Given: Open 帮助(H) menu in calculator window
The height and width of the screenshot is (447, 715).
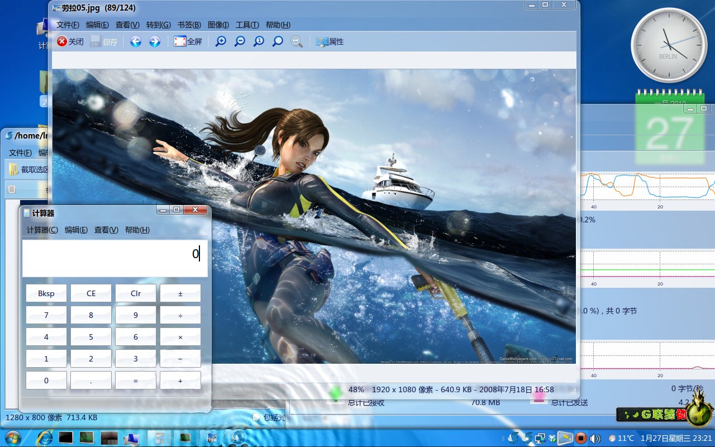Looking at the screenshot, I should pyautogui.click(x=137, y=230).
